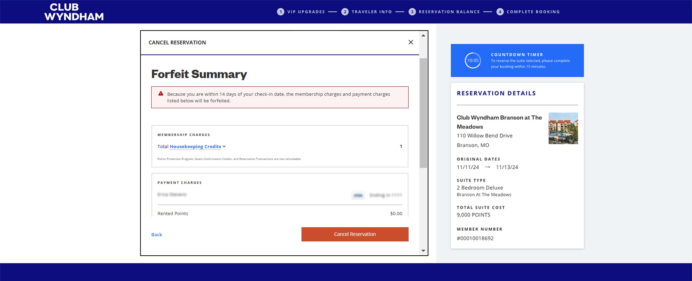Click the $0.00 Rented Points amount
The image size is (692, 281).
[x=396, y=213]
